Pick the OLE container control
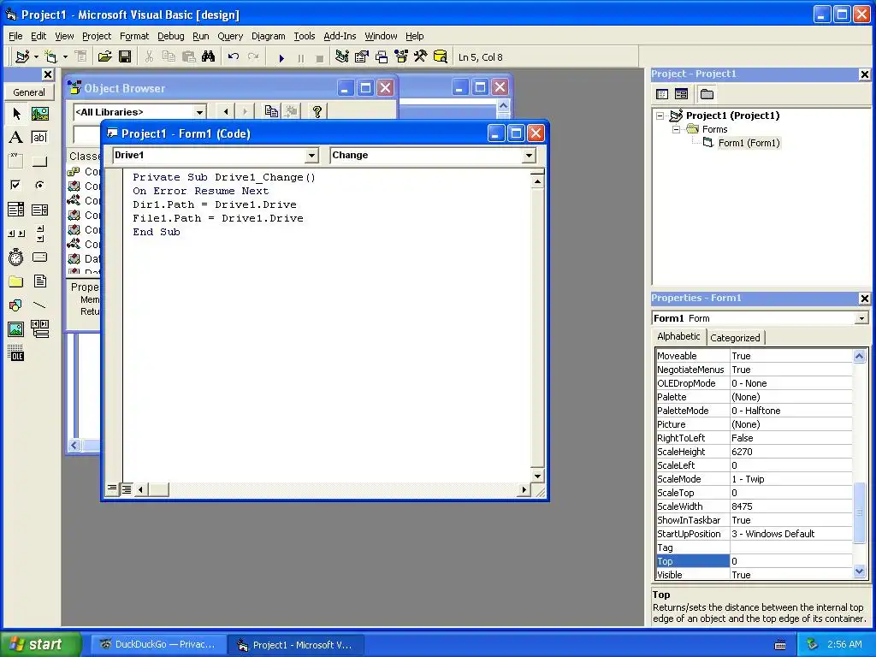This screenshot has height=657, width=876. point(16,353)
